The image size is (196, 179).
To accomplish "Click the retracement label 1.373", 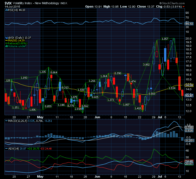I will (111, 100).
